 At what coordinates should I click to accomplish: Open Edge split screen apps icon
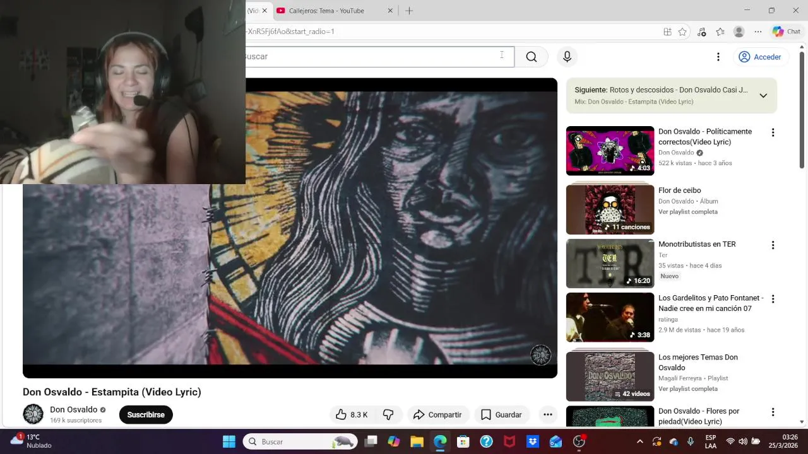click(x=667, y=32)
